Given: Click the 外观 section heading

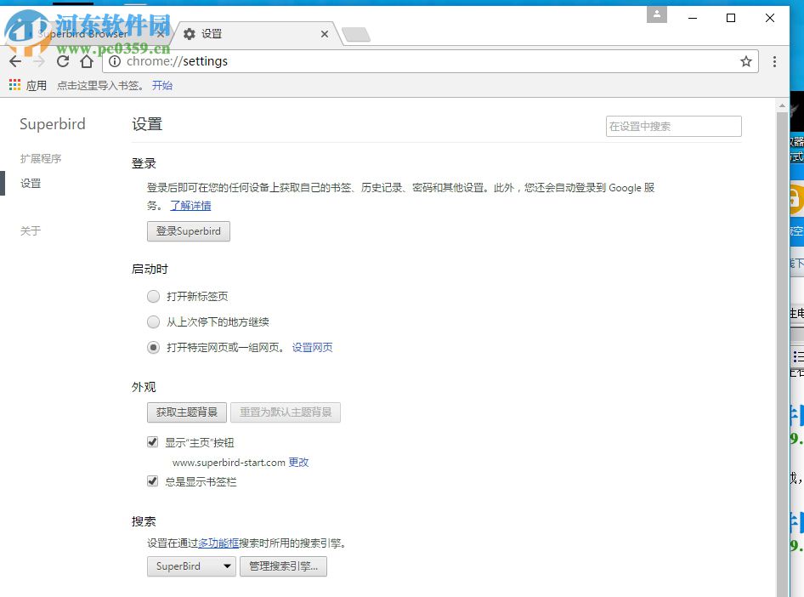Looking at the screenshot, I should coord(144,387).
